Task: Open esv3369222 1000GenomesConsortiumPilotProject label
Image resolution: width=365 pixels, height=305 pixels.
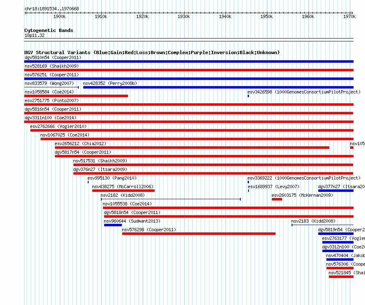Action: pos(304,178)
